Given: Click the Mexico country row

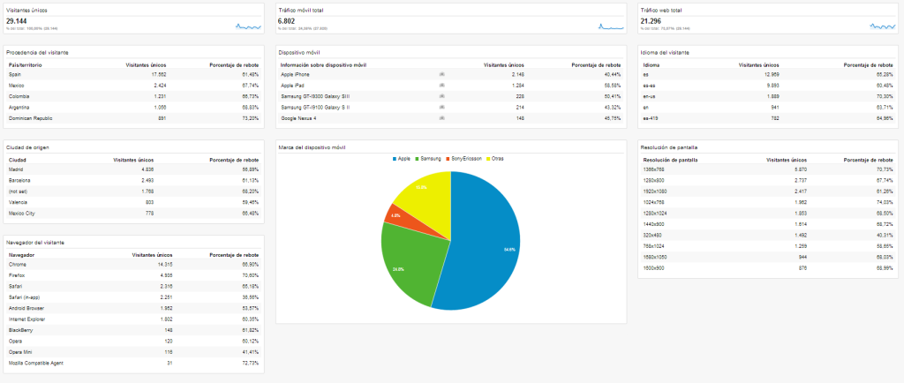Looking at the screenshot, I should coord(134,86).
